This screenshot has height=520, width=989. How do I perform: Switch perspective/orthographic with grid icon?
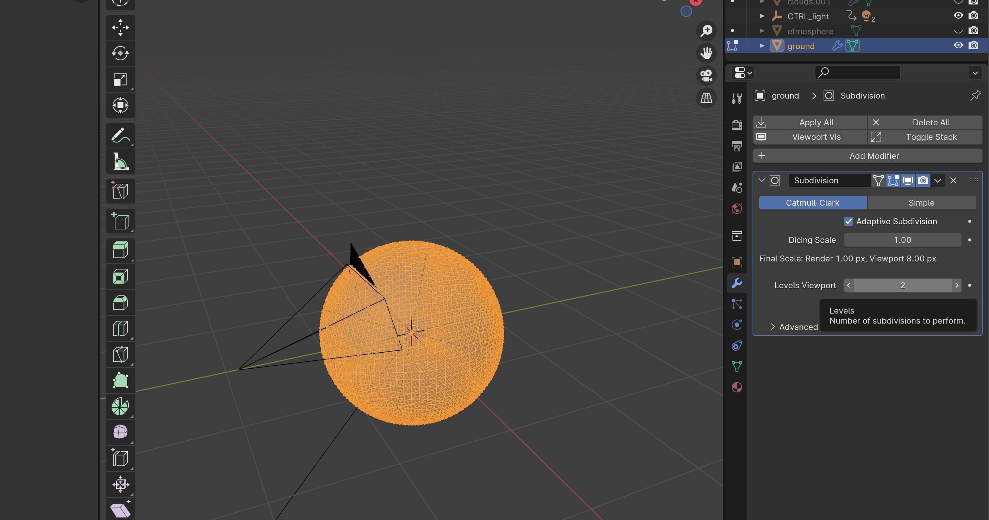(706, 98)
